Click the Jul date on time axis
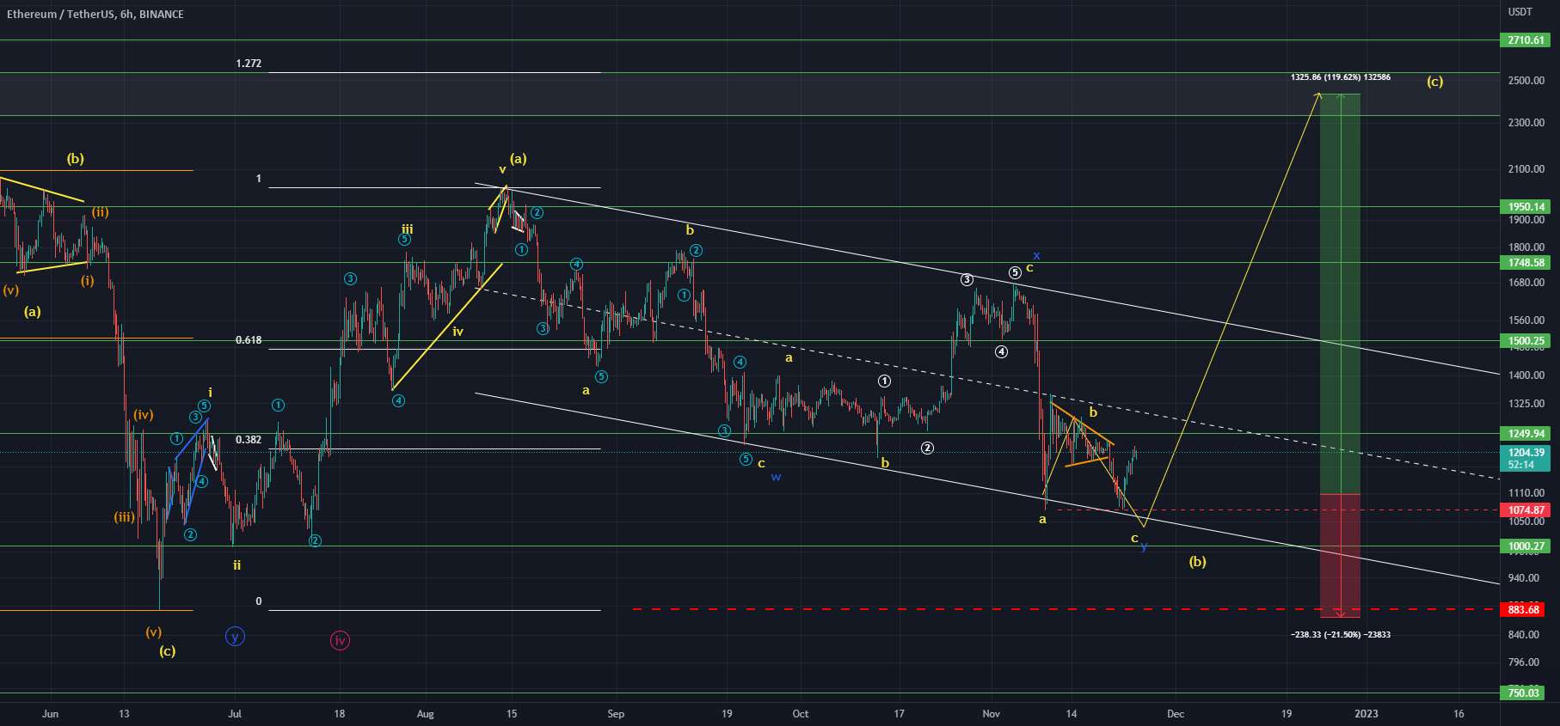 (x=235, y=714)
